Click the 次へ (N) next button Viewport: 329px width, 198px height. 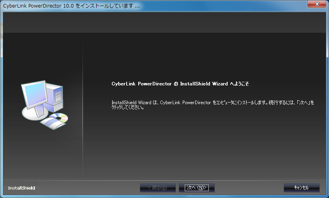(197, 188)
